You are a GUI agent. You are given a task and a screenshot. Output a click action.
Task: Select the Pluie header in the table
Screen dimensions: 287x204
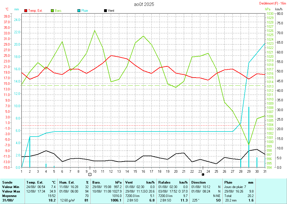[x=229, y=182]
